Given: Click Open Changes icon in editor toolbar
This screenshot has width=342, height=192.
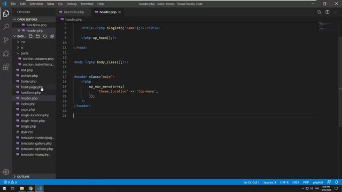Looking at the screenshot, I should pyautogui.click(x=319, y=12).
